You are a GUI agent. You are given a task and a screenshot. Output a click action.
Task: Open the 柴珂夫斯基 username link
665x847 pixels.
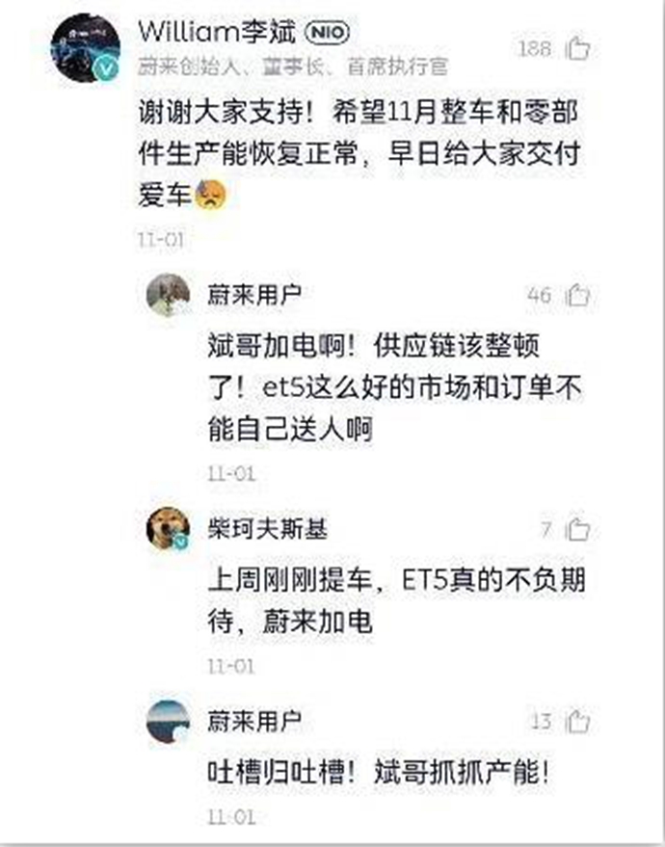pyautogui.click(x=268, y=528)
